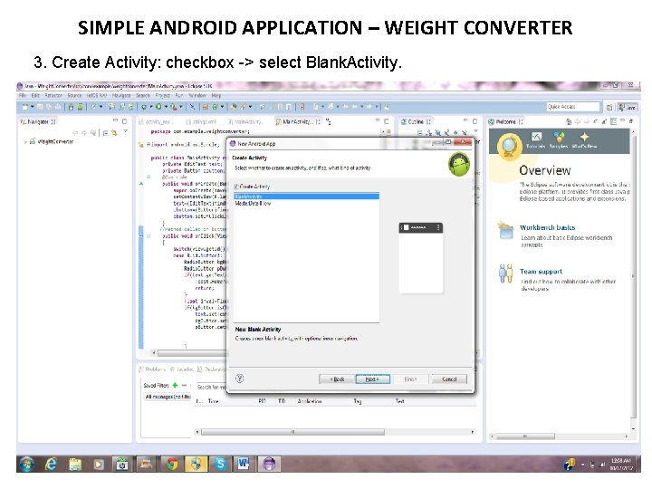Open the Edit menu
Viewport: 652px width, 489px height.
(x=35, y=96)
